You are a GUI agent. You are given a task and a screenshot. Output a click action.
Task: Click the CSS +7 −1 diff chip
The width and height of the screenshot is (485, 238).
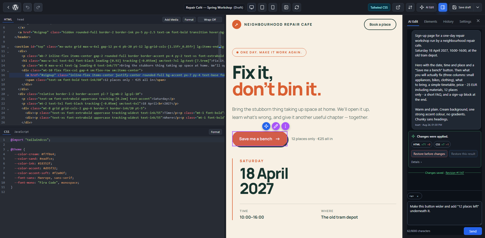click(442, 144)
